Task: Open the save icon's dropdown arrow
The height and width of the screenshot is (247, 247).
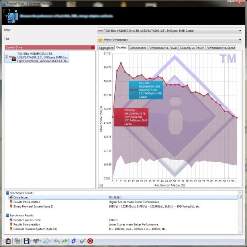Action: pyautogui.click(x=31, y=241)
